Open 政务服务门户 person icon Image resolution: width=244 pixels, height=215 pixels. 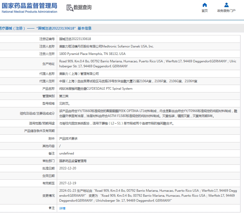[x=226, y=5]
